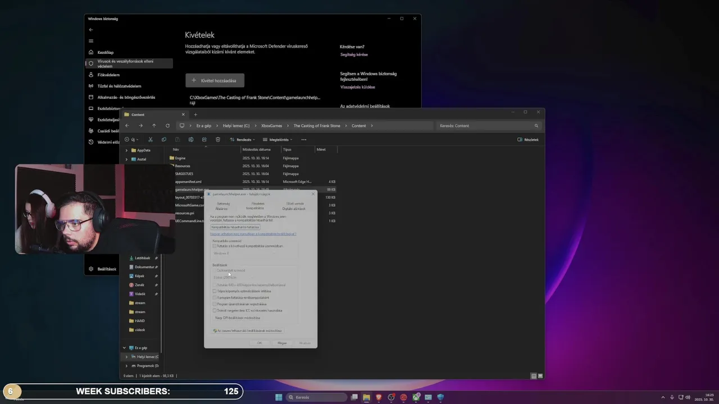The width and height of the screenshot is (719, 404).
Task: Select Zenék in navigation pane
Action: tap(140, 285)
